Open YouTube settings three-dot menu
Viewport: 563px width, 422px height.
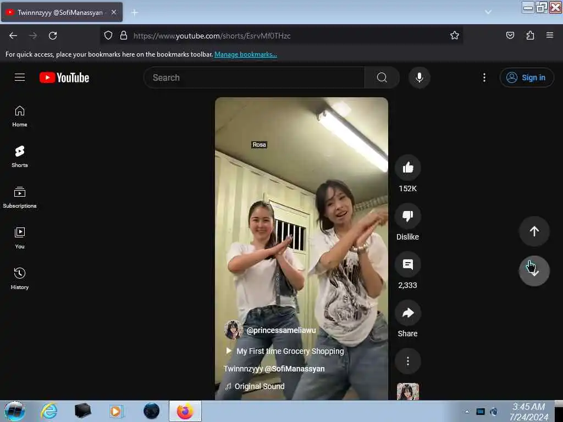point(484,77)
